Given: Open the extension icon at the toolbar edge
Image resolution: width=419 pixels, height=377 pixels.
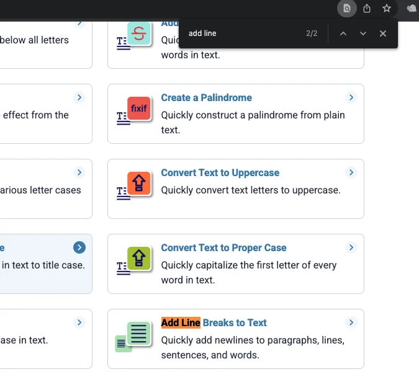Looking at the screenshot, I should [412, 9].
